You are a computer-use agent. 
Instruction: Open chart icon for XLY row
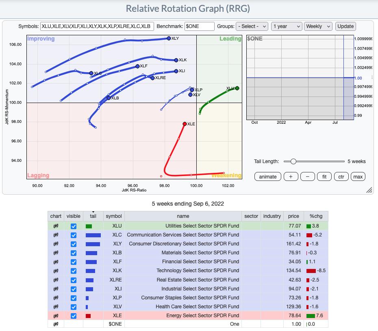(56, 244)
